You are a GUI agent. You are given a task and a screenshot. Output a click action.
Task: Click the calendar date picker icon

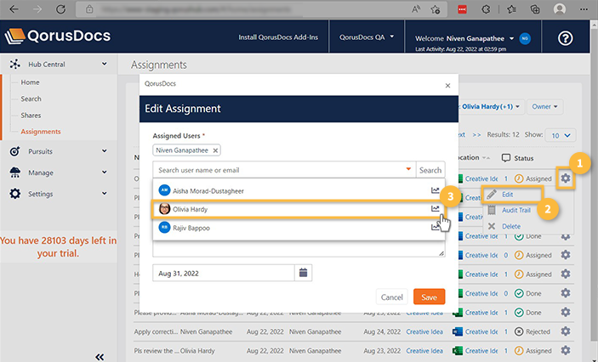coord(304,273)
